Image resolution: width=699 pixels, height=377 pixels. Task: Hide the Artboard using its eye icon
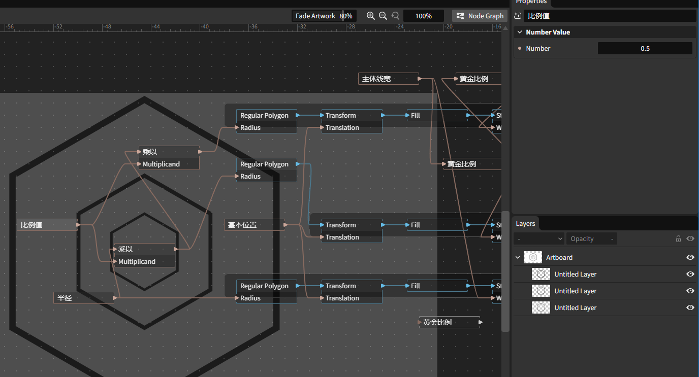tap(690, 257)
